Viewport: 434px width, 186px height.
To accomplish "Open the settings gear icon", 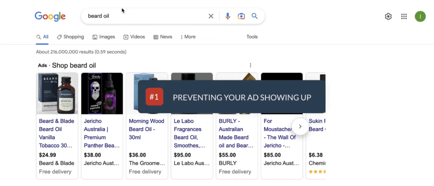I will tap(388, 16).
